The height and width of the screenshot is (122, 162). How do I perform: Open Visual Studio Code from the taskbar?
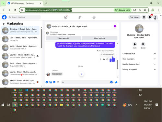tap(26, 90)
